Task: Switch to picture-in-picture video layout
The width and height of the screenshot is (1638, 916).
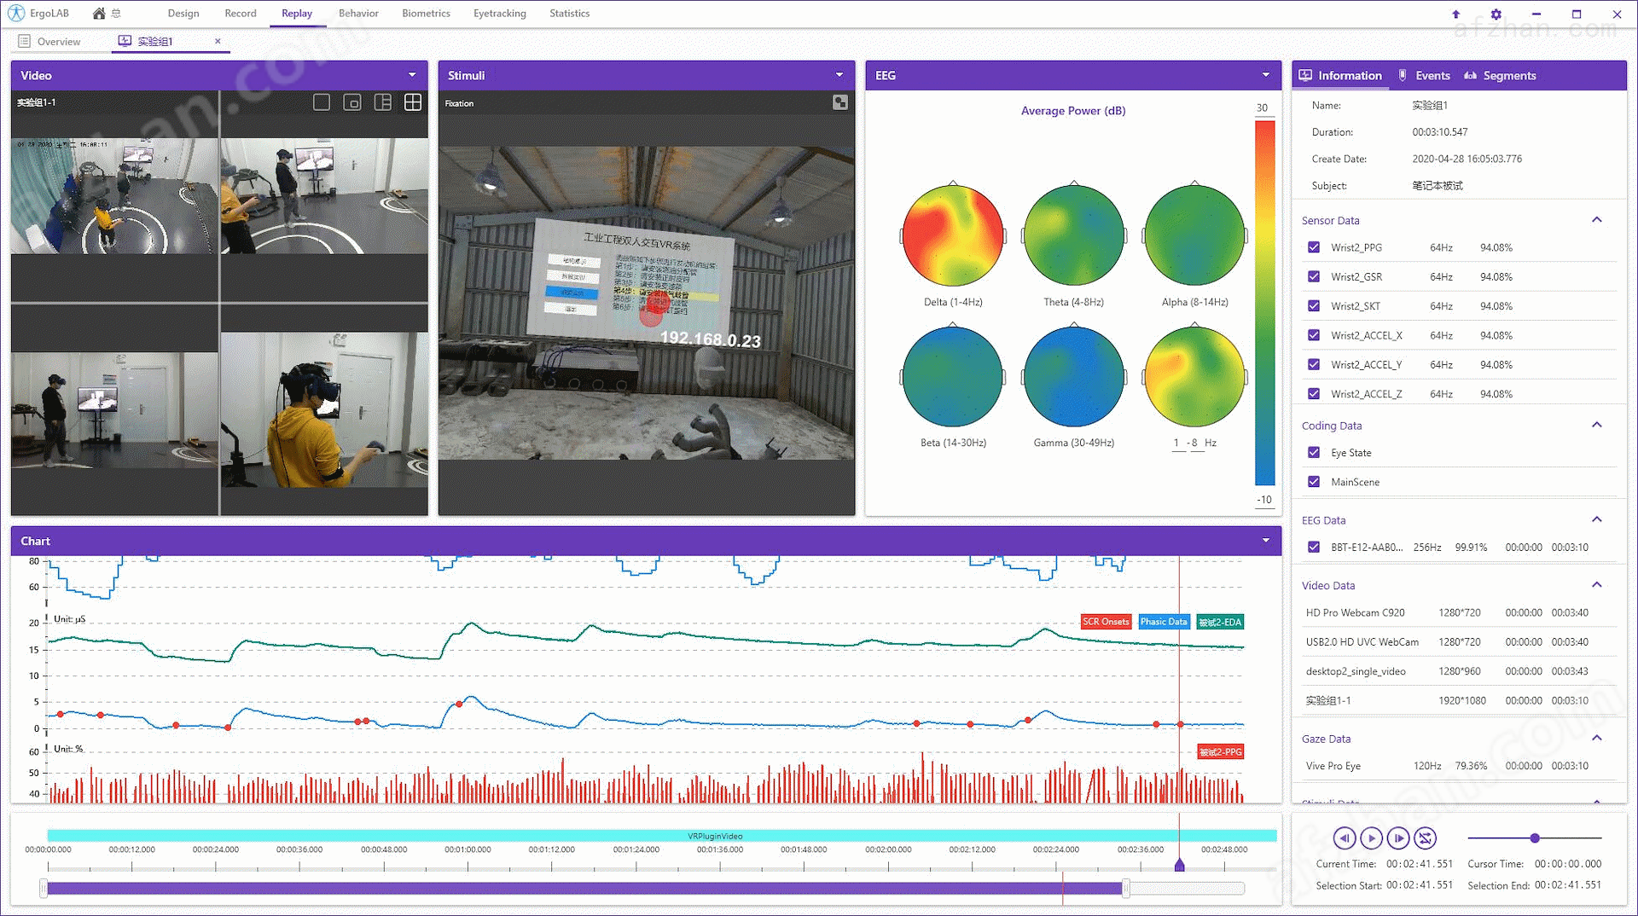Action: 351,102
